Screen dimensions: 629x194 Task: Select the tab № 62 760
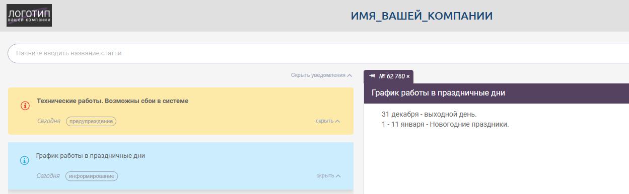tap(392, 76)
